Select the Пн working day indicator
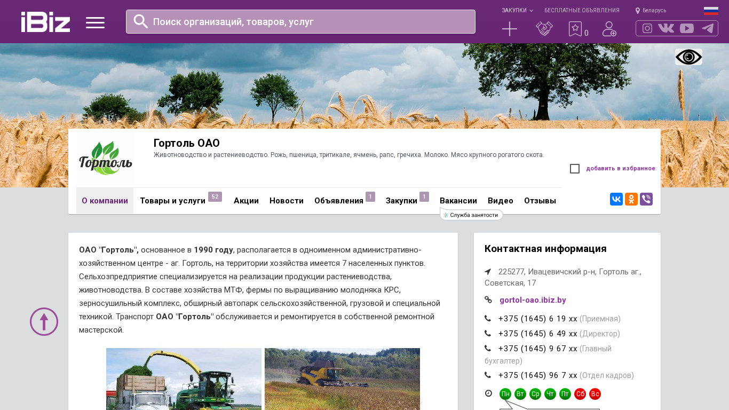This screenshot has width=729, height=410. (x=505, y=394)
